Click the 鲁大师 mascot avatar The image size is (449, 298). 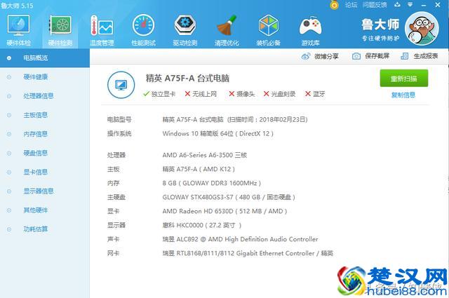pyautogui.click(x=422, y=28)
